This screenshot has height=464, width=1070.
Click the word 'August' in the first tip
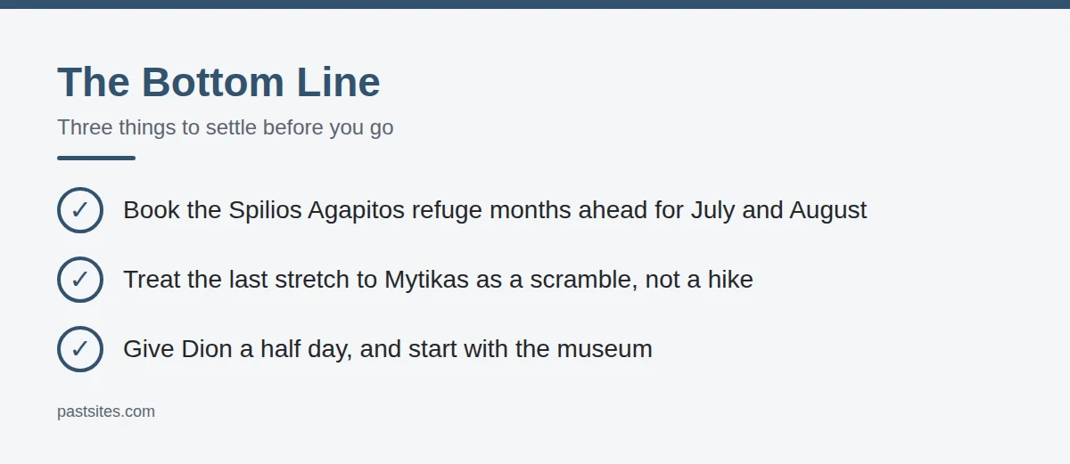tap(828, 210)
